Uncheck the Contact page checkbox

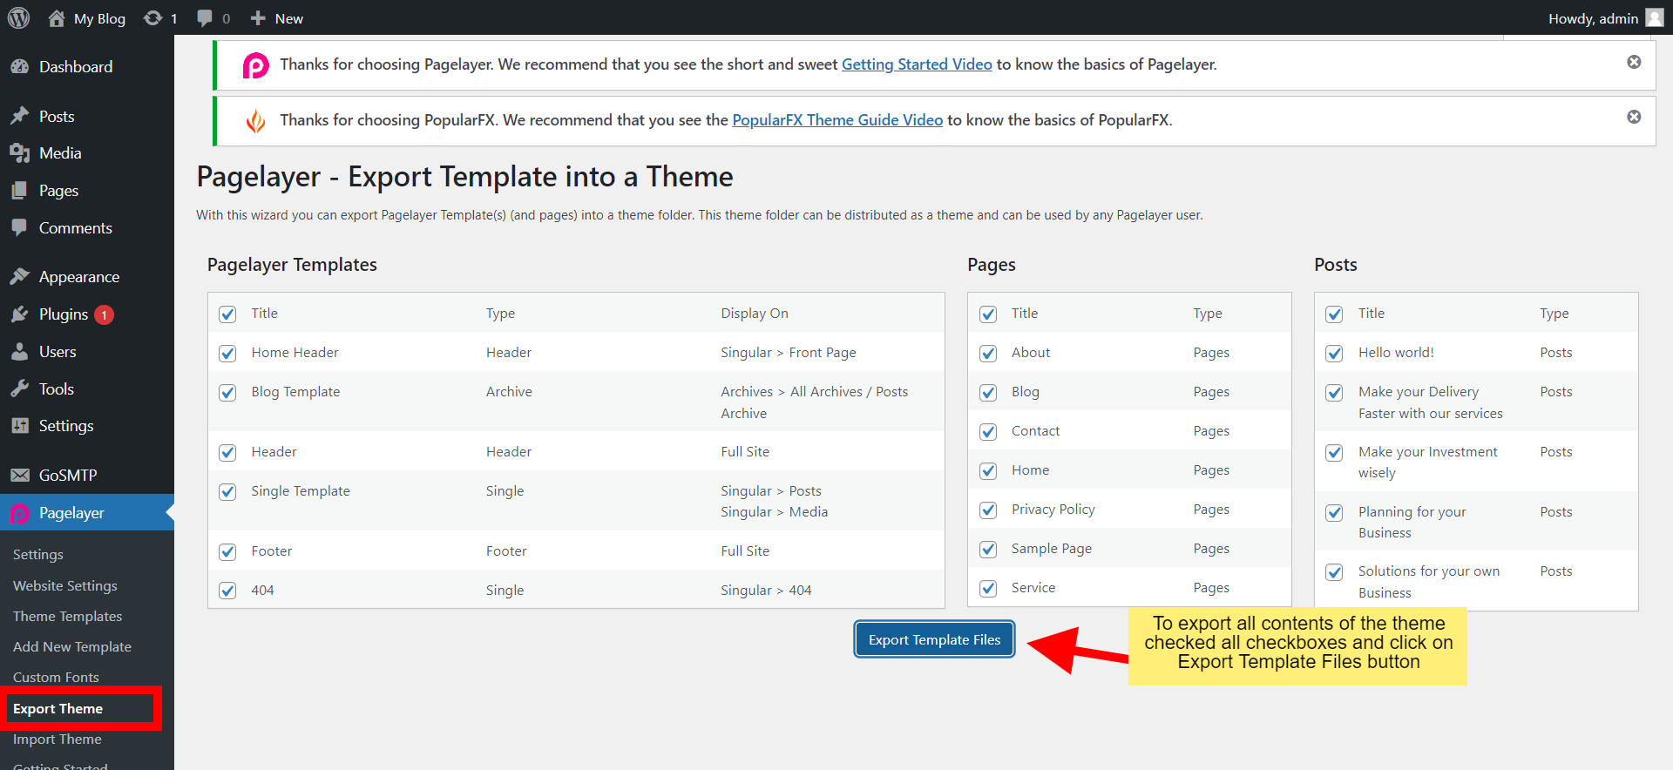coord(988,432)
